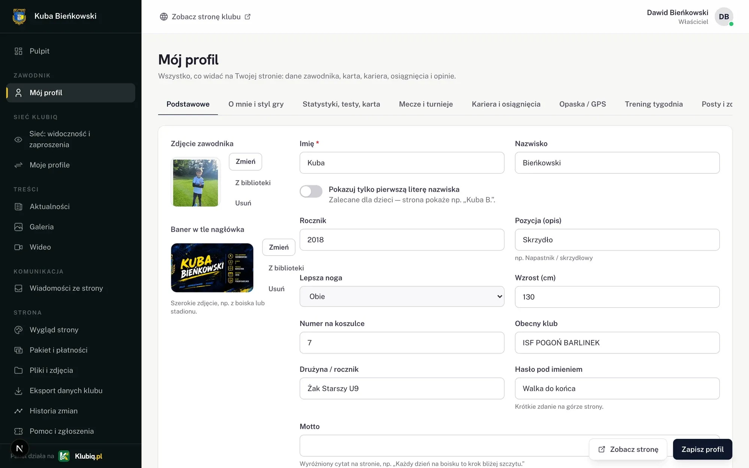Toggle Pokazuj tylko pierwszą literę nazwiska

pyautogui.click(x=311, y=191)
